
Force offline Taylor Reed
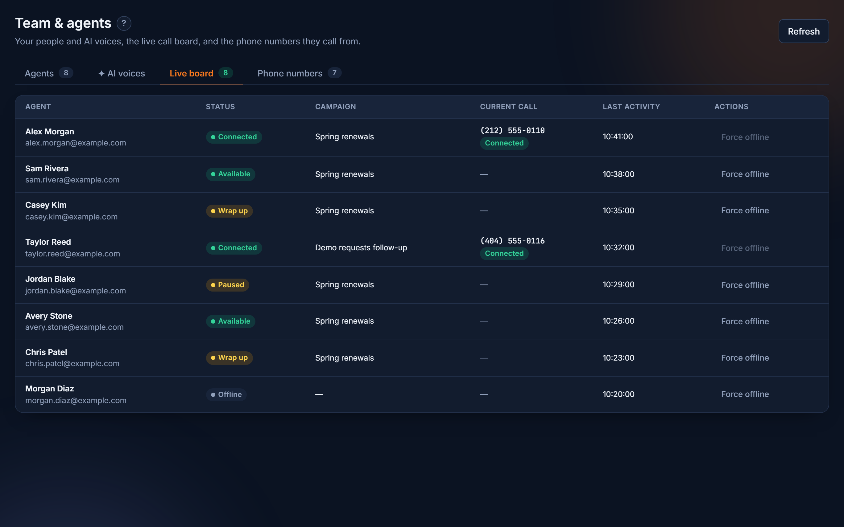(x=745, y=248)
